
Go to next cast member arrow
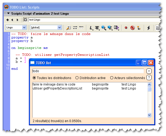coord(17,20)
